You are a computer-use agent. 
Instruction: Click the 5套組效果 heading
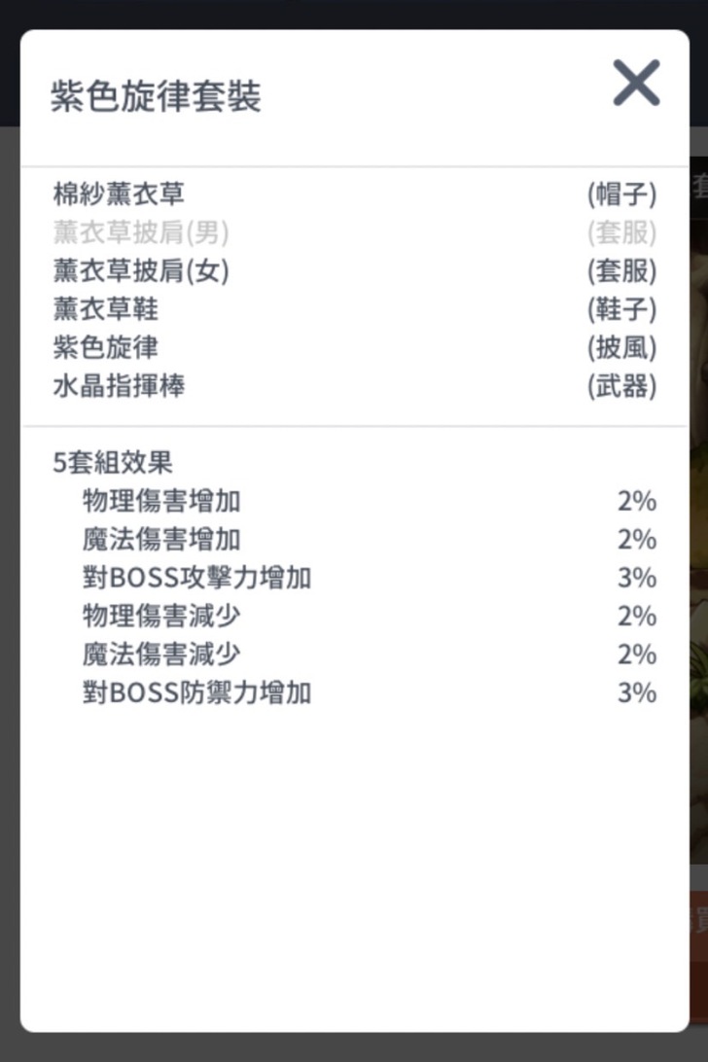pyautogui.click(x=113, y=463)
